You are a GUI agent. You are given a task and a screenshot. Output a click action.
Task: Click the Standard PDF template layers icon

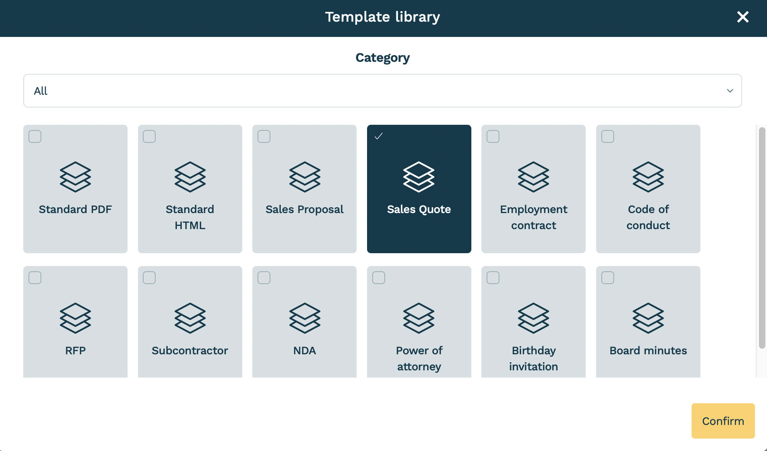[x=75, y=177]
